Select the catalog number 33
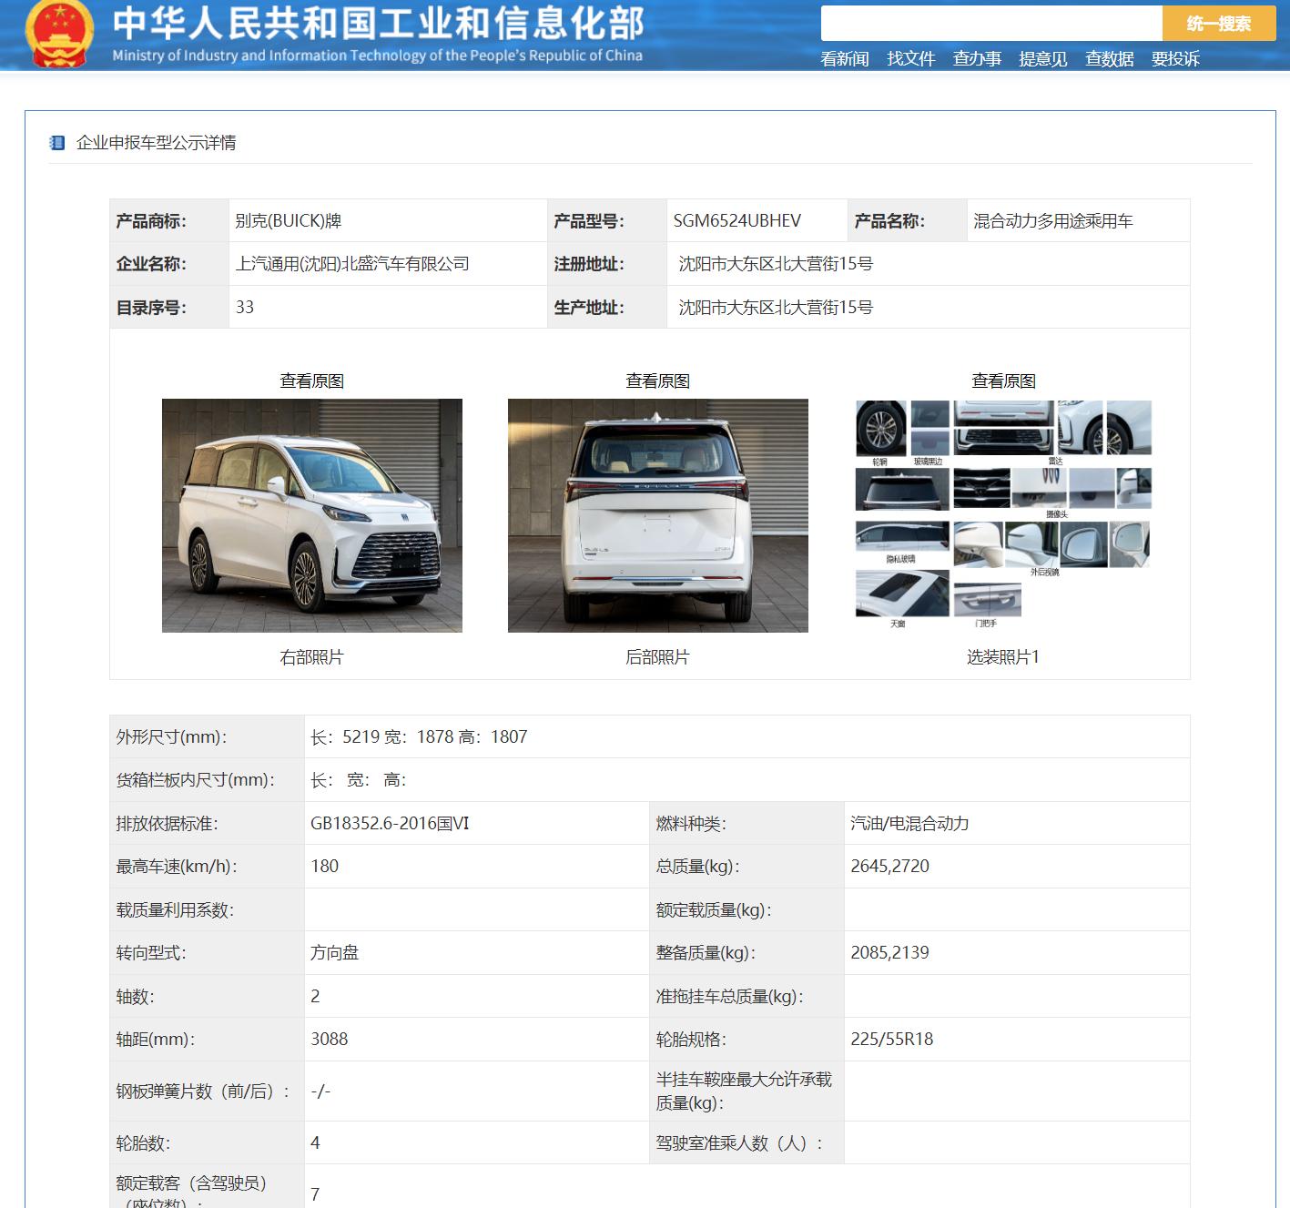This screenshot has width=1290, height=1208. tap(245, 308)
